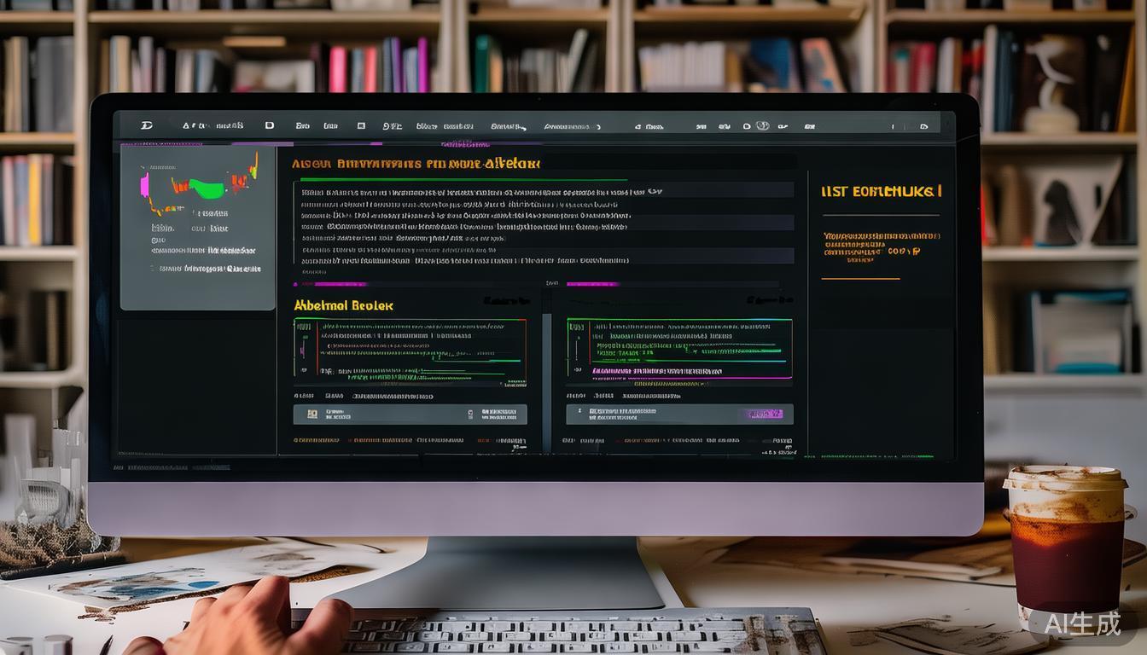Click the logo icon at the far left of the top menu bar
This screenshot has height=655, width=1147.
coord(146,125)
